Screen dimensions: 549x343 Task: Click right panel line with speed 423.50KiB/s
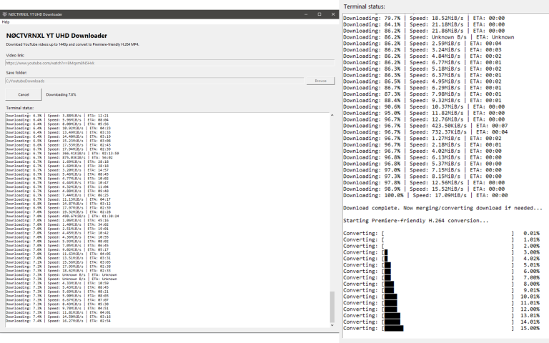[425, 126]
